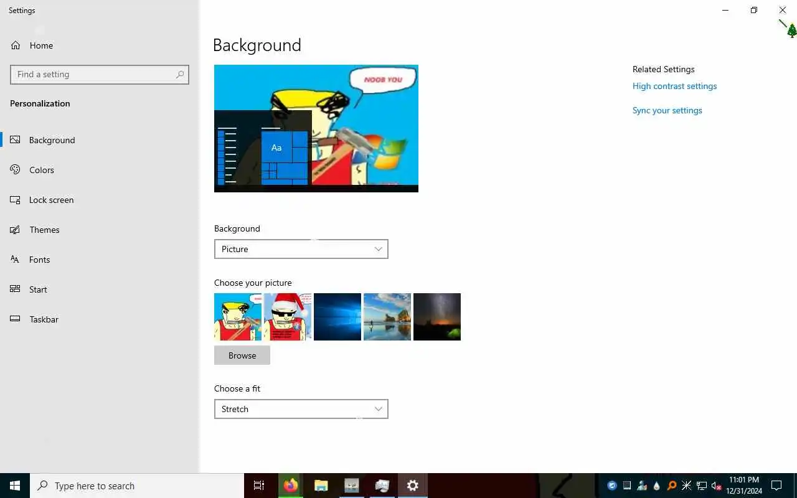The height and width of the screenshot is (498, 797).
Task: Click the Settings gear taskbar icon
Action: click(413, 486)
